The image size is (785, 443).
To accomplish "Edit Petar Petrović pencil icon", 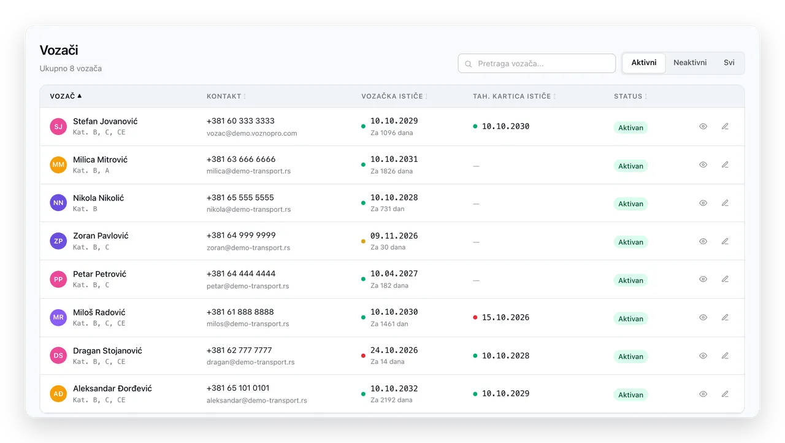I will (725, 279).
